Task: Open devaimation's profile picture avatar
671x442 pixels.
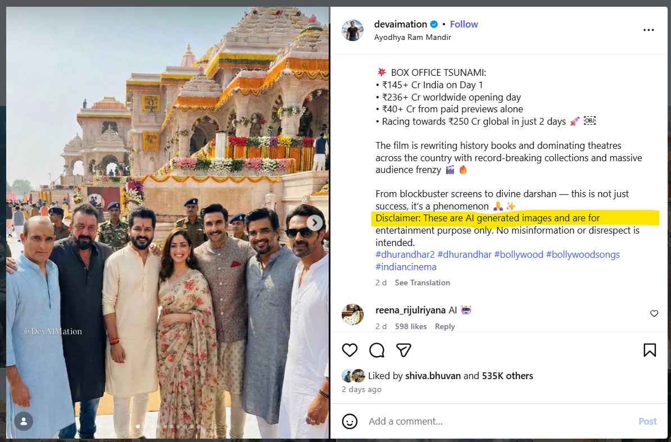Action: (x=352, y=30)
